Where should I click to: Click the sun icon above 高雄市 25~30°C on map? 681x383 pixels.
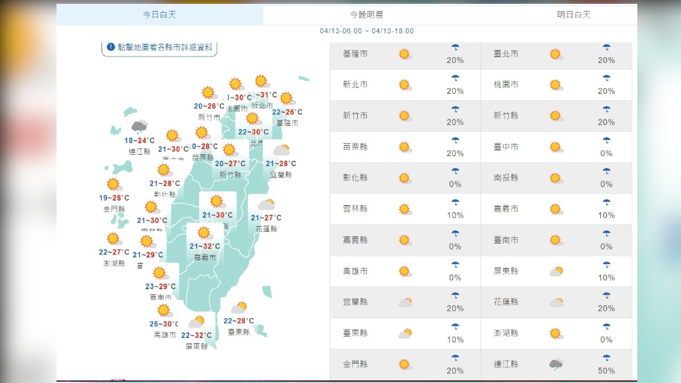pos(164,310)
